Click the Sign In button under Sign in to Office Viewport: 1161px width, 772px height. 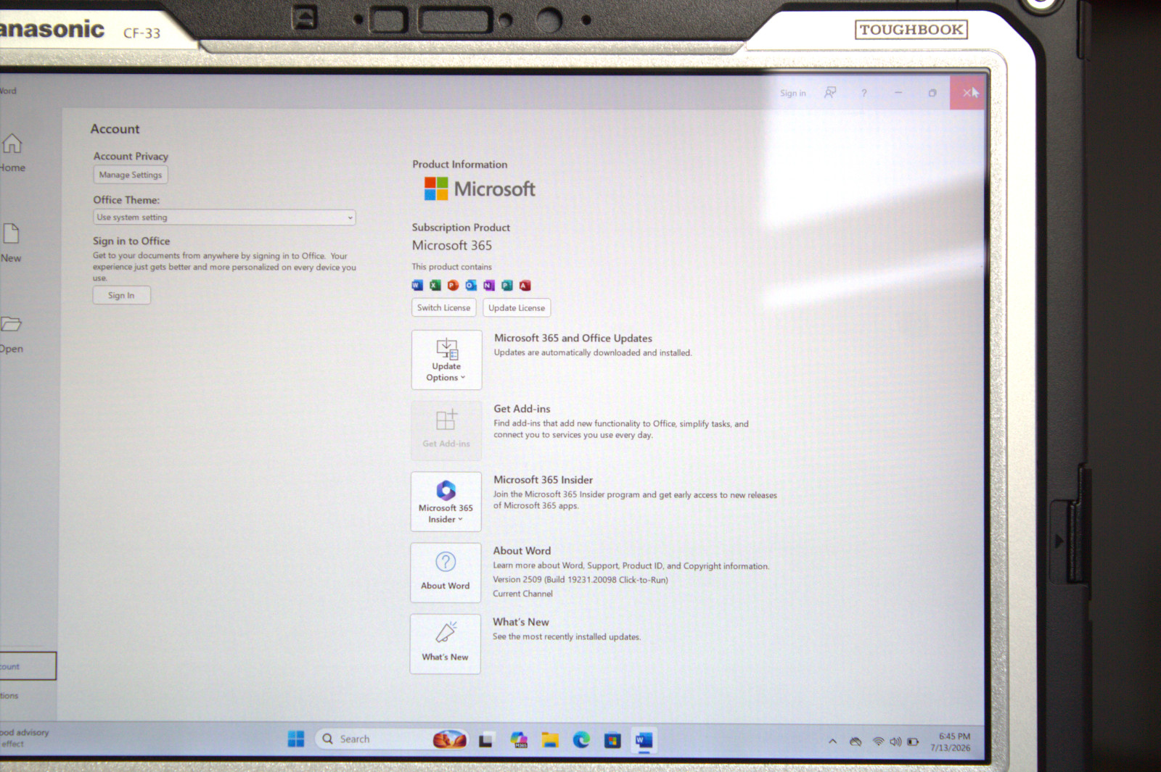[121, 295]
